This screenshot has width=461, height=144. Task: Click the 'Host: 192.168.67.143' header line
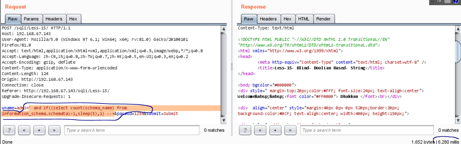tap(26, 34)
